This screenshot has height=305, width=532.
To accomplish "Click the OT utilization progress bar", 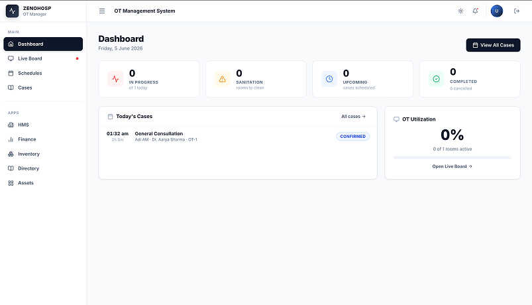I will coord(452,158).
